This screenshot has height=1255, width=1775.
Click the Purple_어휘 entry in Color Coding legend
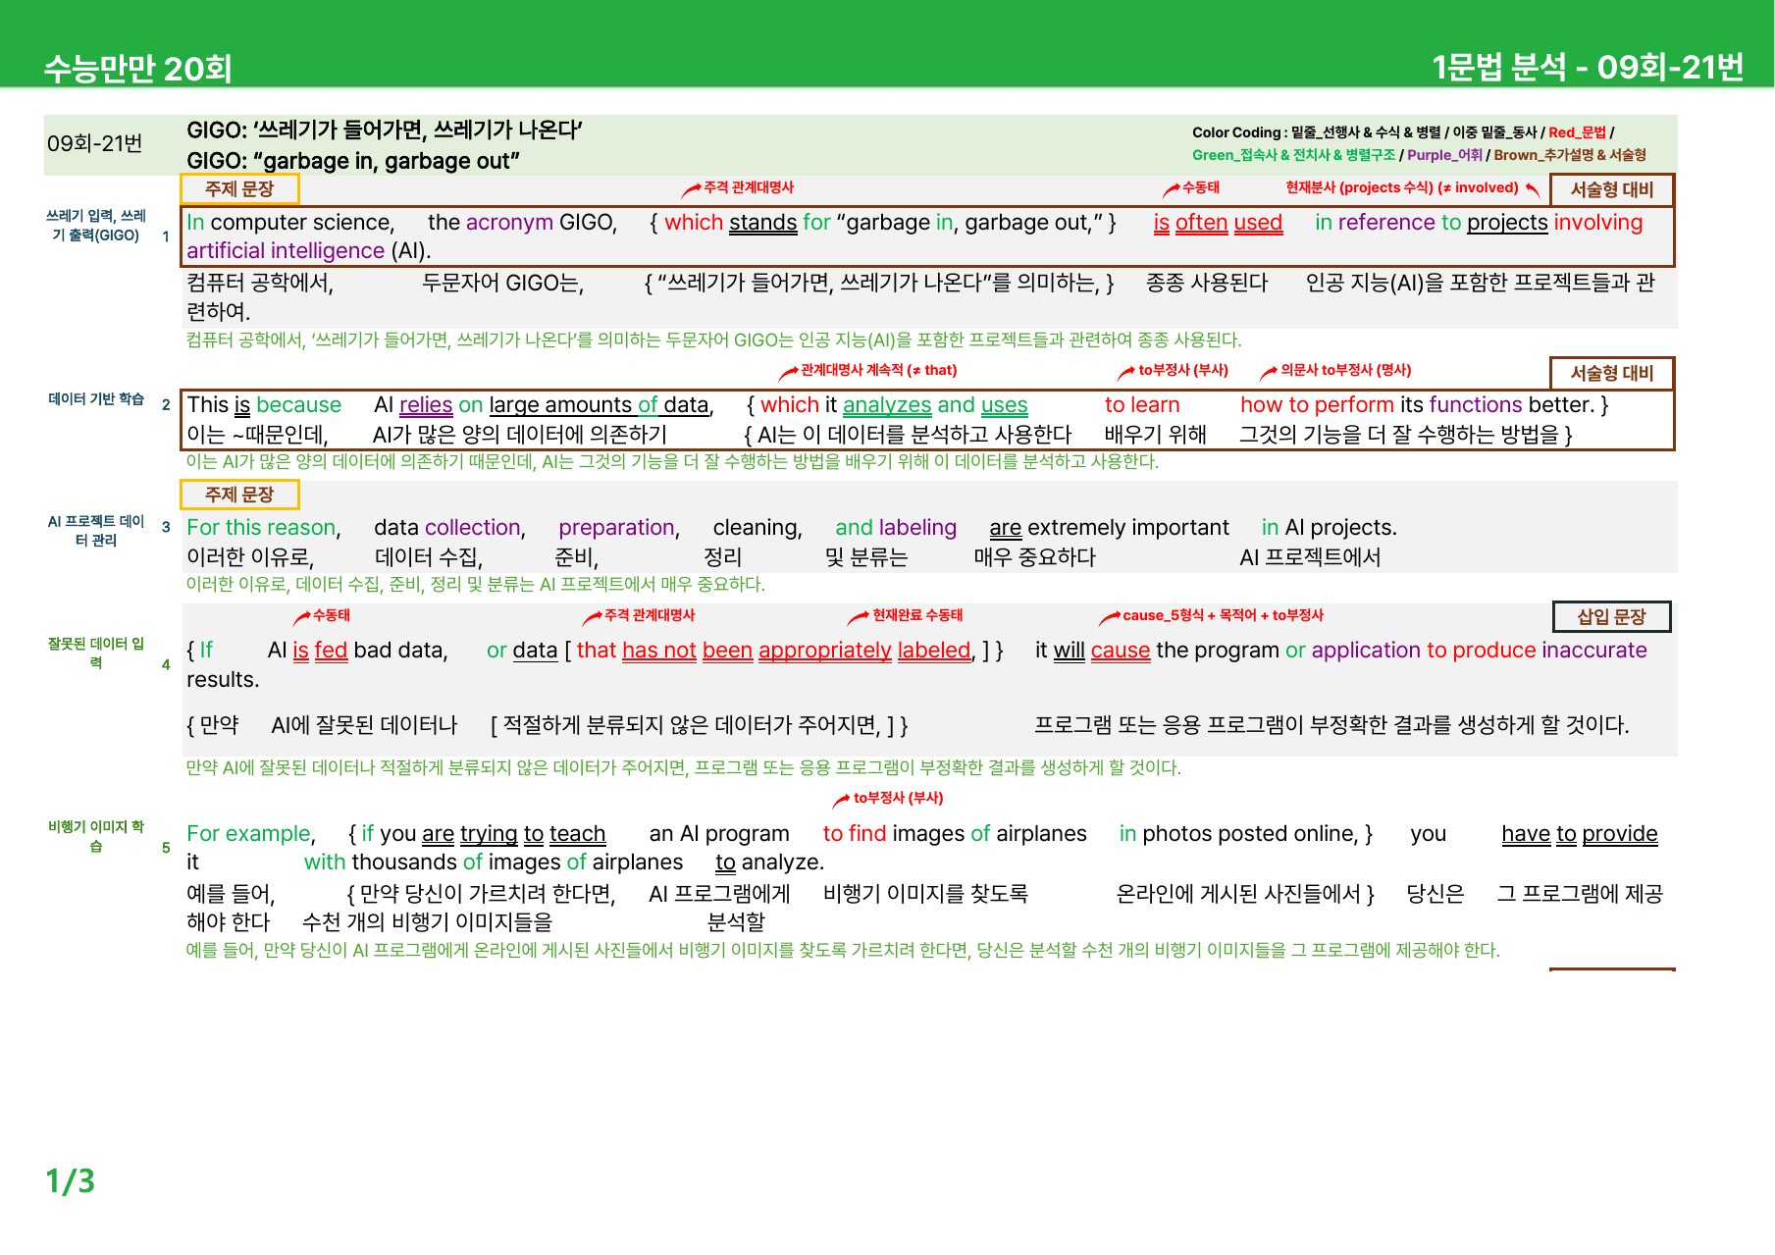click(1444, 155)
